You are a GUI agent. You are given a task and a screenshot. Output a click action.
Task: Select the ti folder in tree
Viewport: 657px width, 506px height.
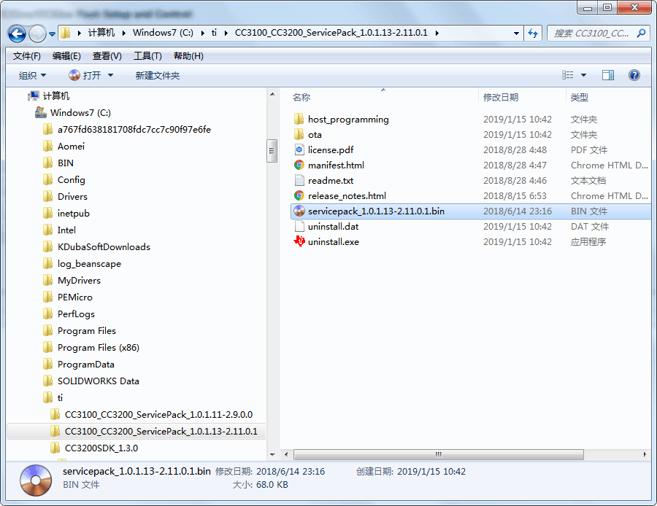60,397
